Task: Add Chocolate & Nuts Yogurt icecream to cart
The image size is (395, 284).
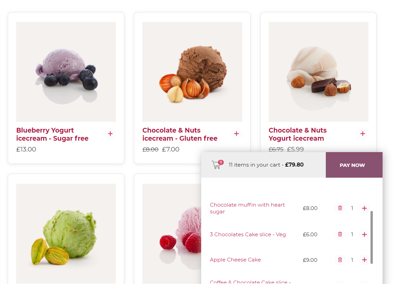Action: [363, 134]
